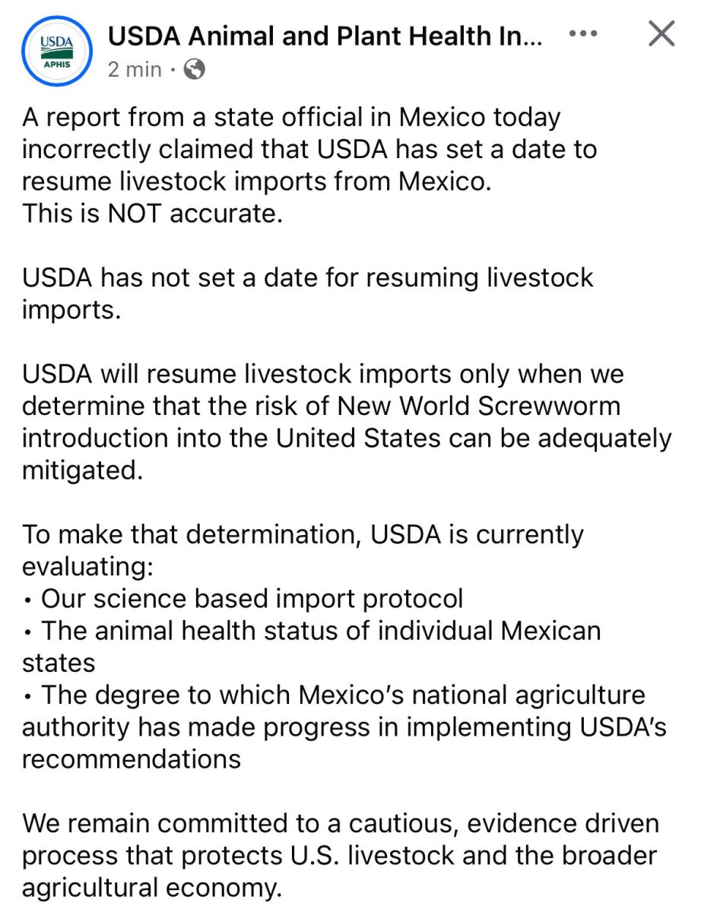Click the word "recommendations"

(x=131, y=758)
